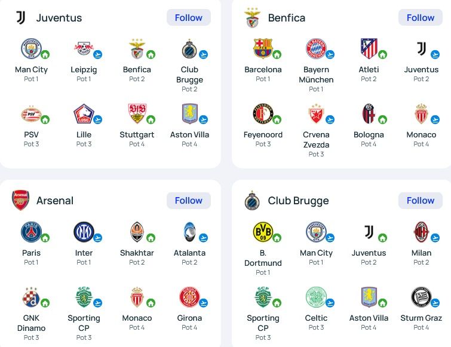Open the Crvena Zvezda team name link
Image resolution: width=451 pixels, height=347 pixels.
click(316, 140)
